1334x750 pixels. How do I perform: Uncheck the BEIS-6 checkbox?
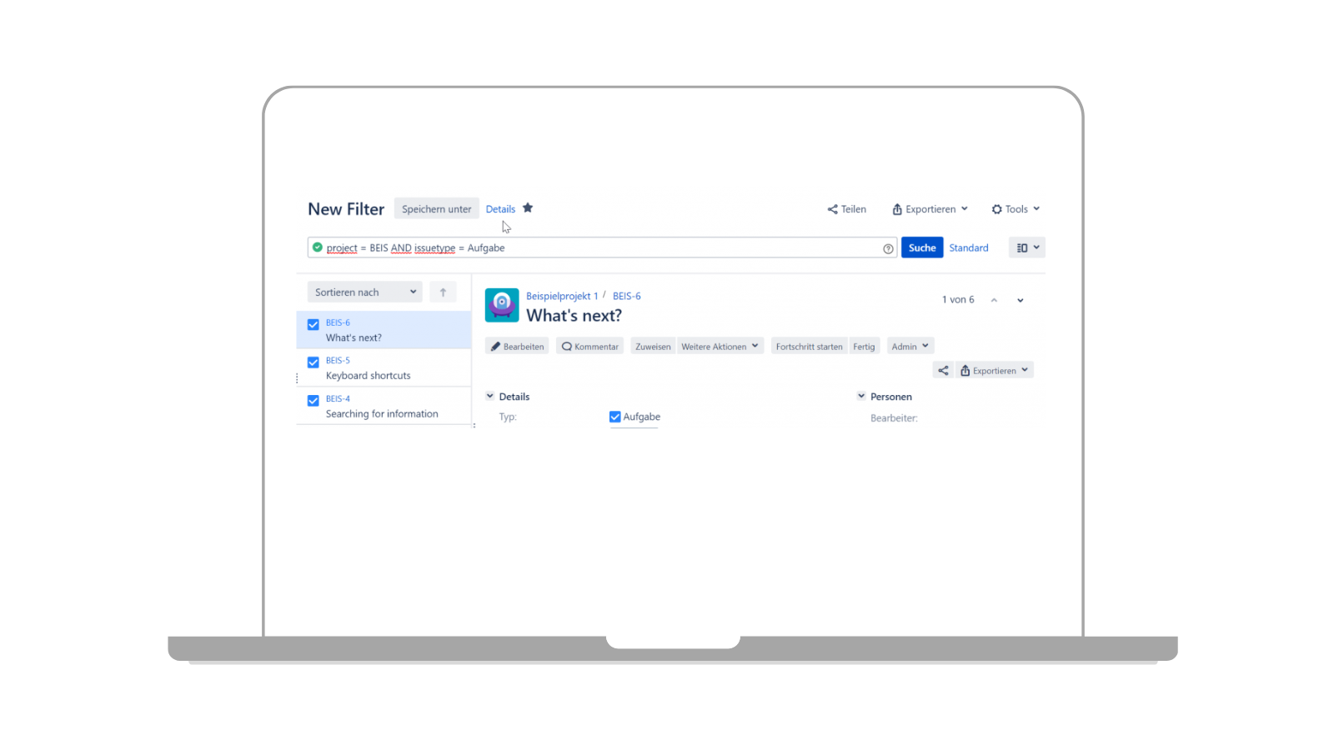tap(313, 325)
